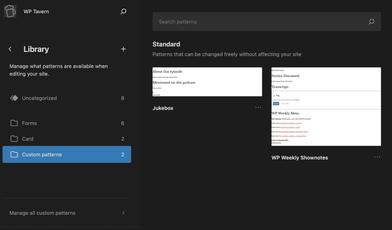Open the Jukebox pattern actions ellipsis
Screen dimensions: 392x230
(x=258, y=108)
